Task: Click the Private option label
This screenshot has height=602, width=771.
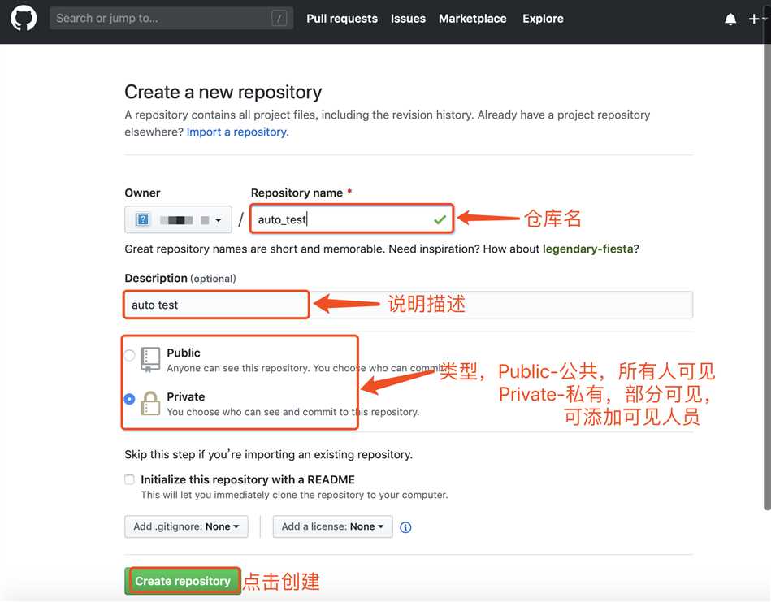Action: [186, 397]
